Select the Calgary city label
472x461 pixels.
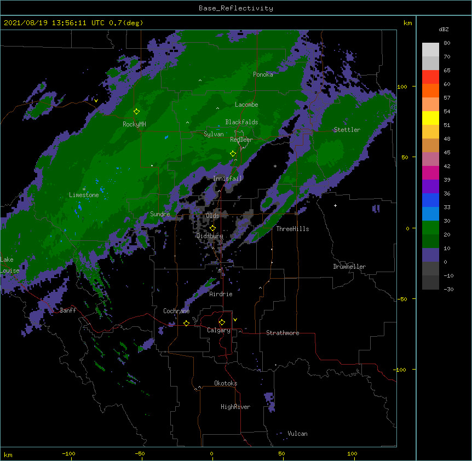pyautogui.click(x=218, y=330)
